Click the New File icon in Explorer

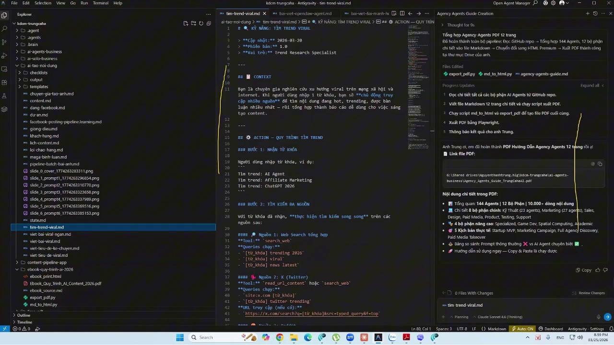click(x=186, y=23)
